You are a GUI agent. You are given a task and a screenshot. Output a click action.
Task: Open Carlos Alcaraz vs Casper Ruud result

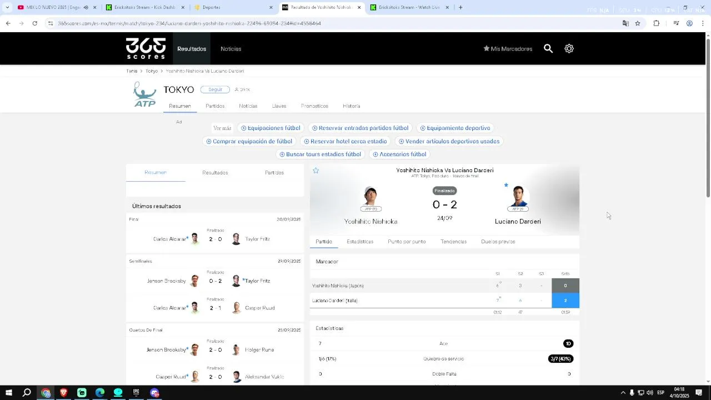tap(215, 308)
